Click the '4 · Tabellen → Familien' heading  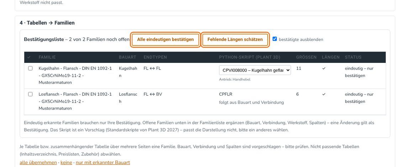click(x=47, y=23)
